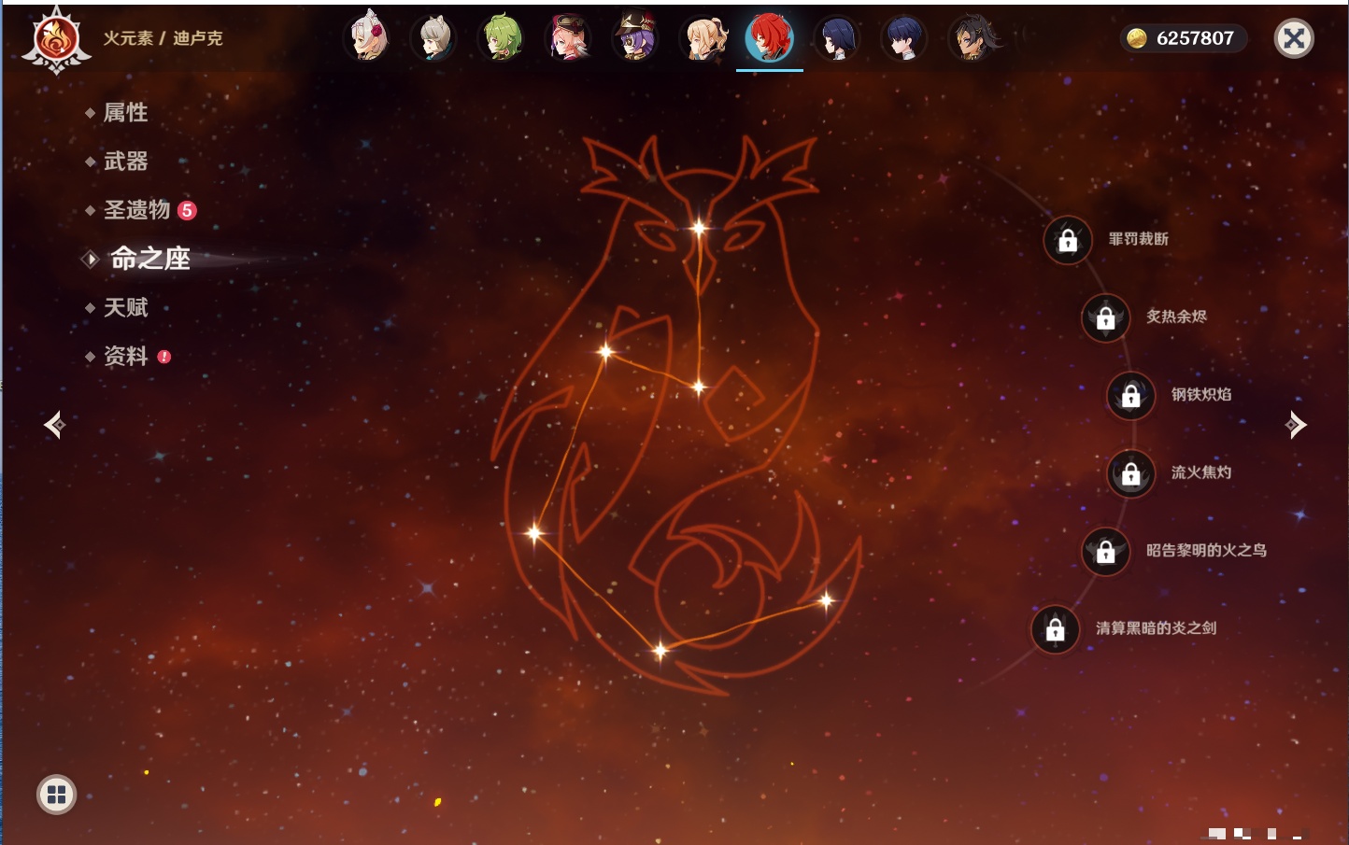
Task: Select the 命之座 constellation tab
Action: [x=150, y=259]
